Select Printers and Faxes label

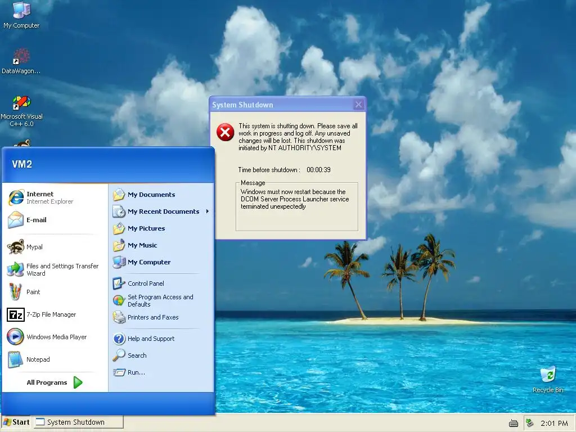point(153,317)
